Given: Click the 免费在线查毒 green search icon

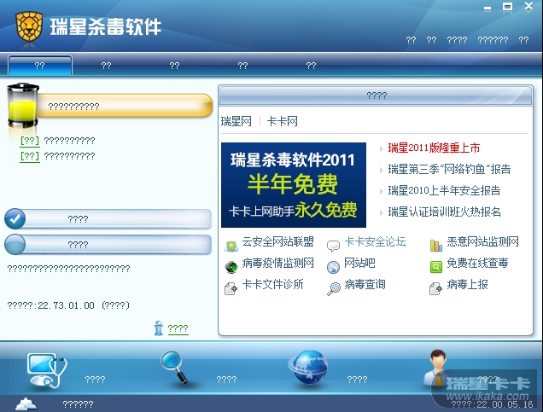Looking at the screenshot, I should click(436, 267).
